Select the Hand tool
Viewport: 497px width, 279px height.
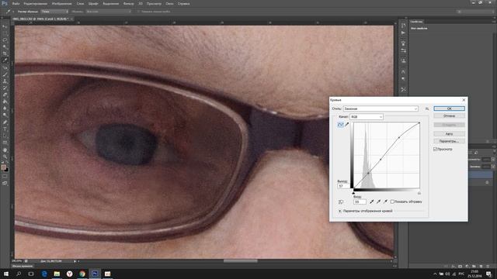(x=5, y=150)
